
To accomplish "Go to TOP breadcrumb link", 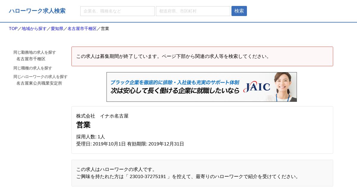I will click(x=13, y=28).
